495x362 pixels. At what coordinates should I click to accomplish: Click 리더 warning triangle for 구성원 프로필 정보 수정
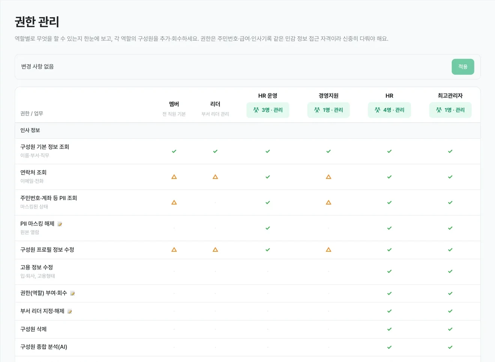pyautogui.click(x=215, y=249)
